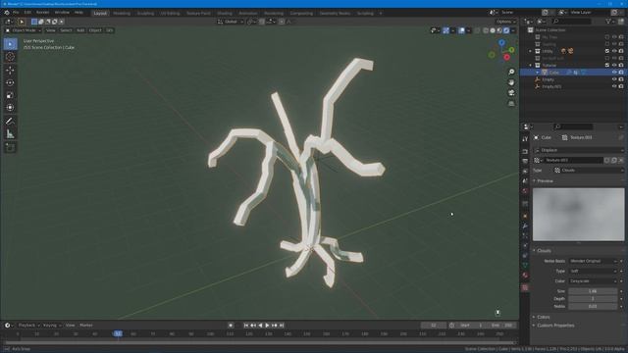Toggle Utility collection visibility eye

pyautogui.click(x=614, y=51)
